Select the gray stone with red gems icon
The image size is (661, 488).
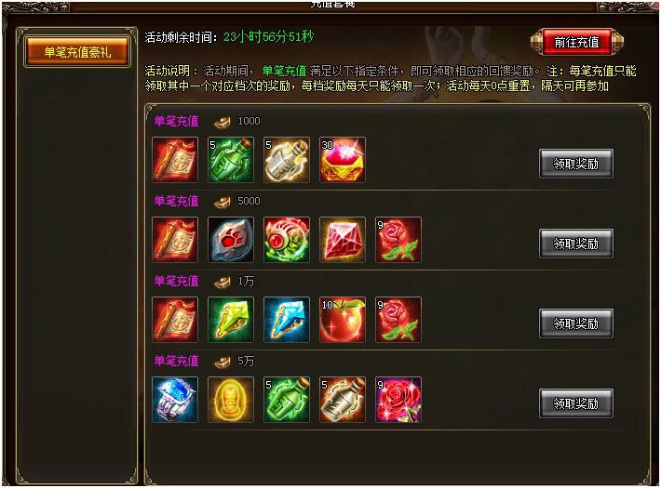pos(231,240)
